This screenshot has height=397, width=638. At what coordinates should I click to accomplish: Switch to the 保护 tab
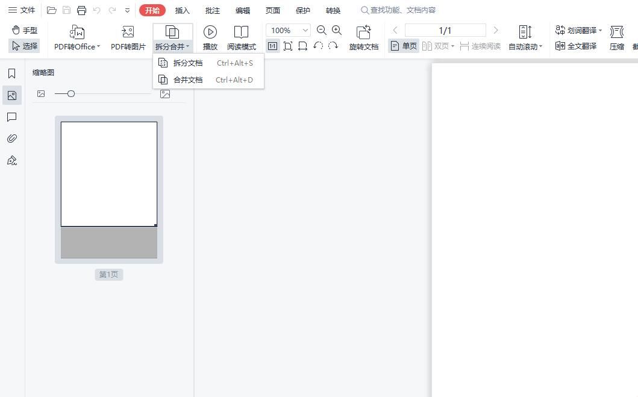point(302,10)
